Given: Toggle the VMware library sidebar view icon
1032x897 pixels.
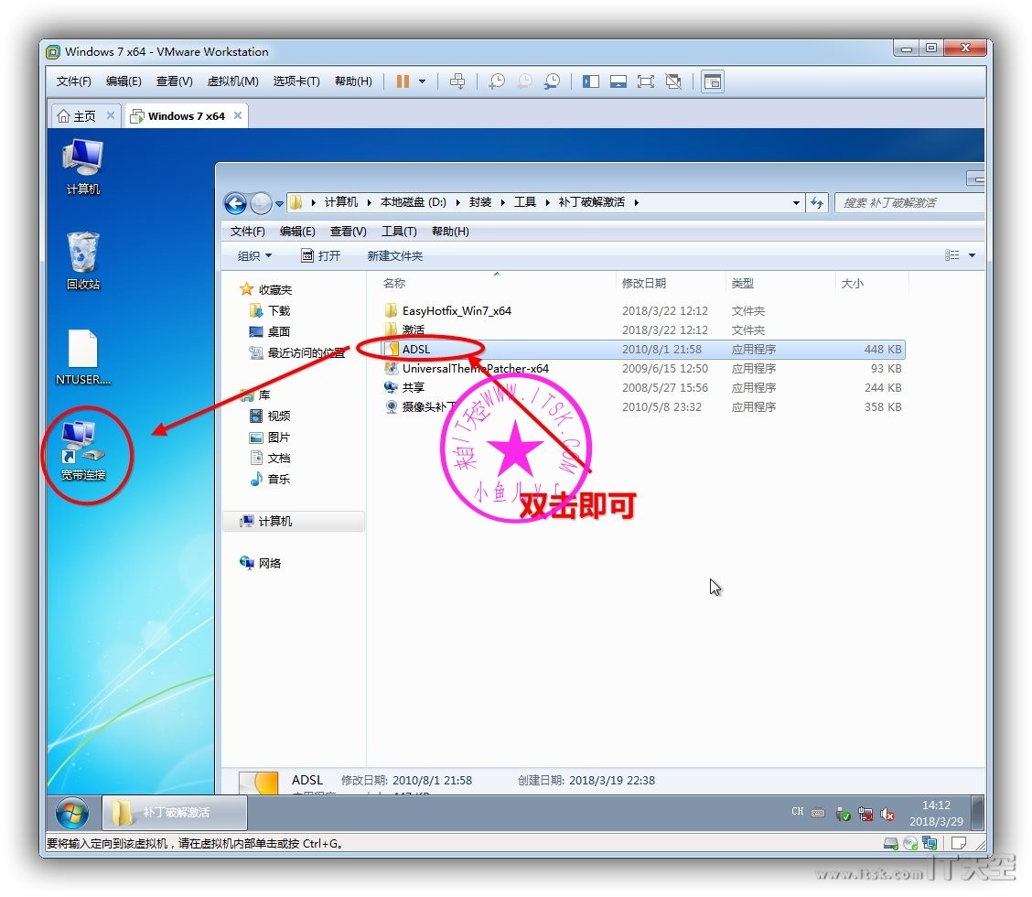Looking at the screenshot, I should pos(591,81).
